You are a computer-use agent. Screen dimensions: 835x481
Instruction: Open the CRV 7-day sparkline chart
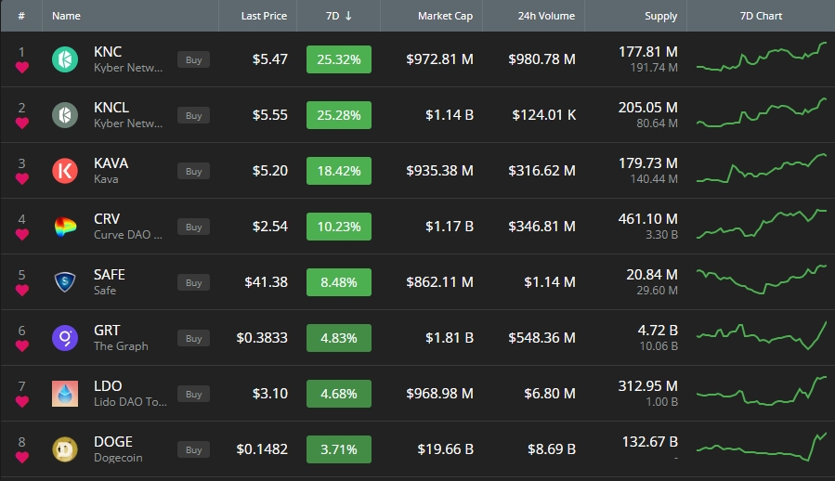762,224
